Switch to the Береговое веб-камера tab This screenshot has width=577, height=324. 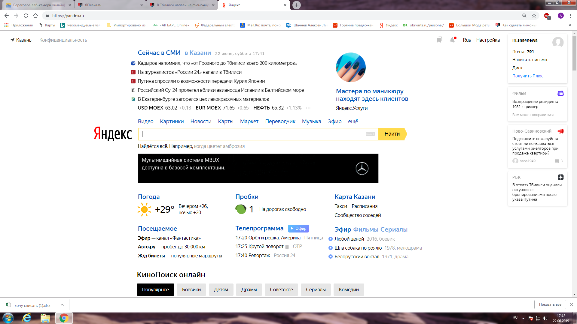point(38,5)
